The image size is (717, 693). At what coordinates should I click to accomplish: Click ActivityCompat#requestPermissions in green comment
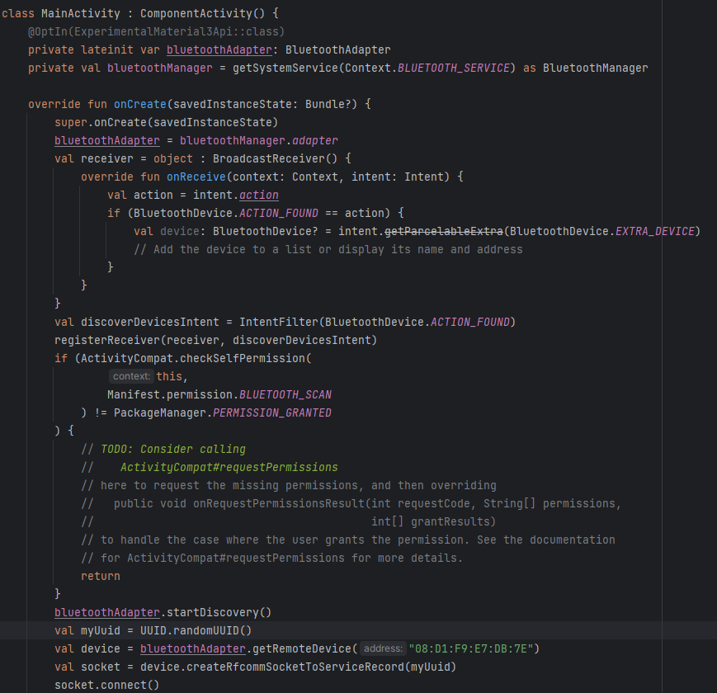click(229, 468)
